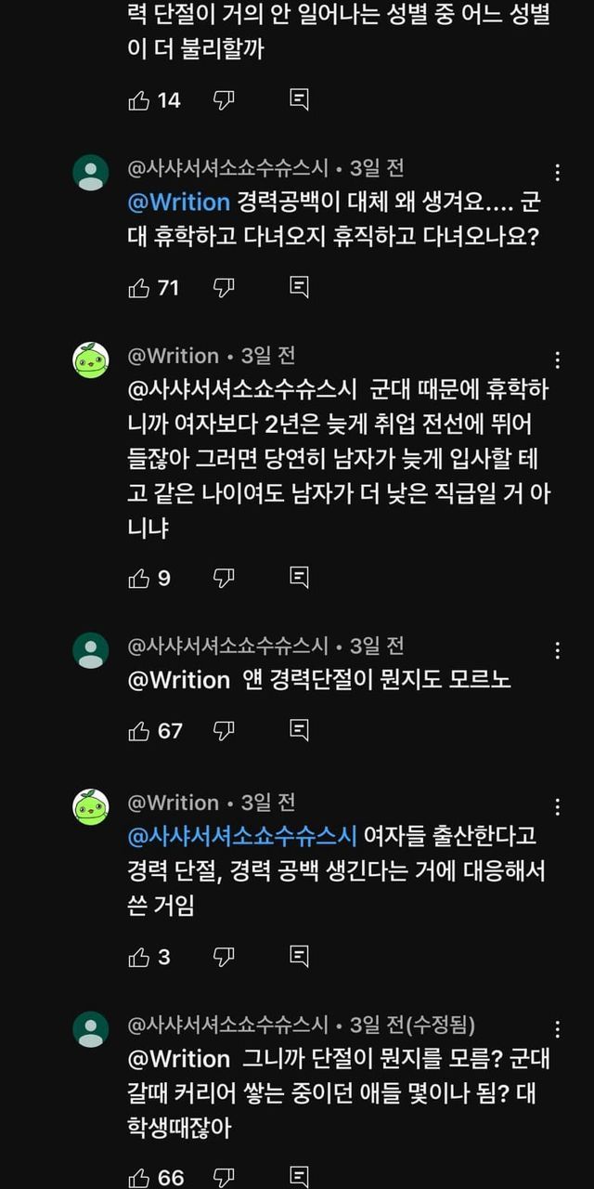Reply to the comment with 9 likes
Viewport: 594px width, 1189px height.
[299, 578]
